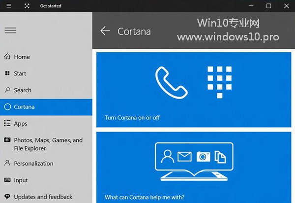The width and height of the screenshot is (295, 203).
Task: Open Updates and feedback
Action: pyautogui.click(x=46, y=197)
